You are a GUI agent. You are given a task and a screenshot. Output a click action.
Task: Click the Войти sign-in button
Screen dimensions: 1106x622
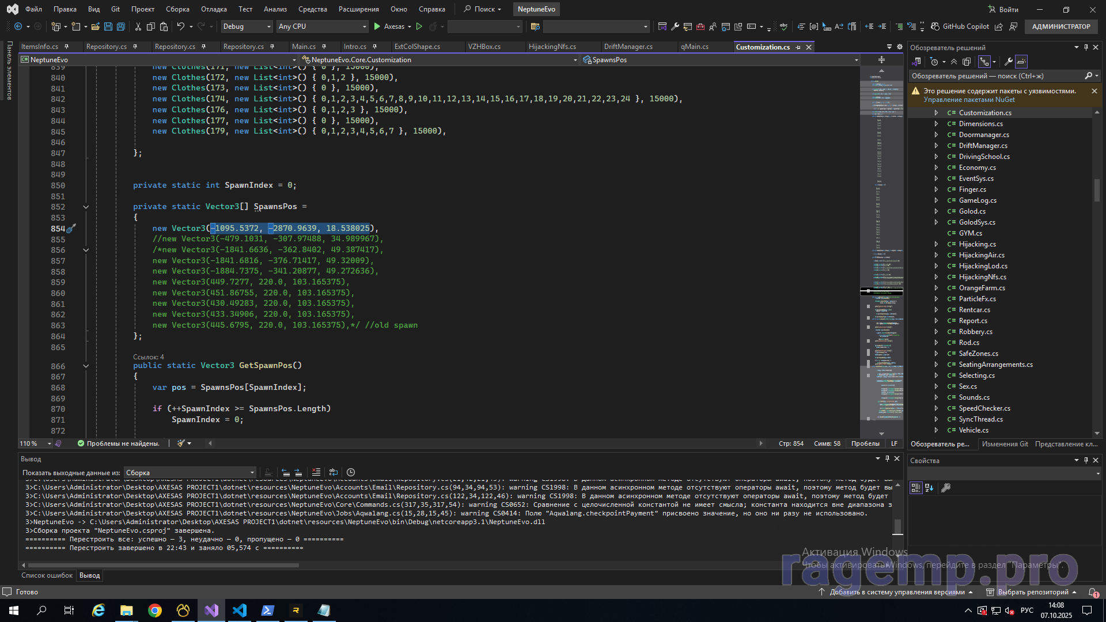click(1003, 9)
